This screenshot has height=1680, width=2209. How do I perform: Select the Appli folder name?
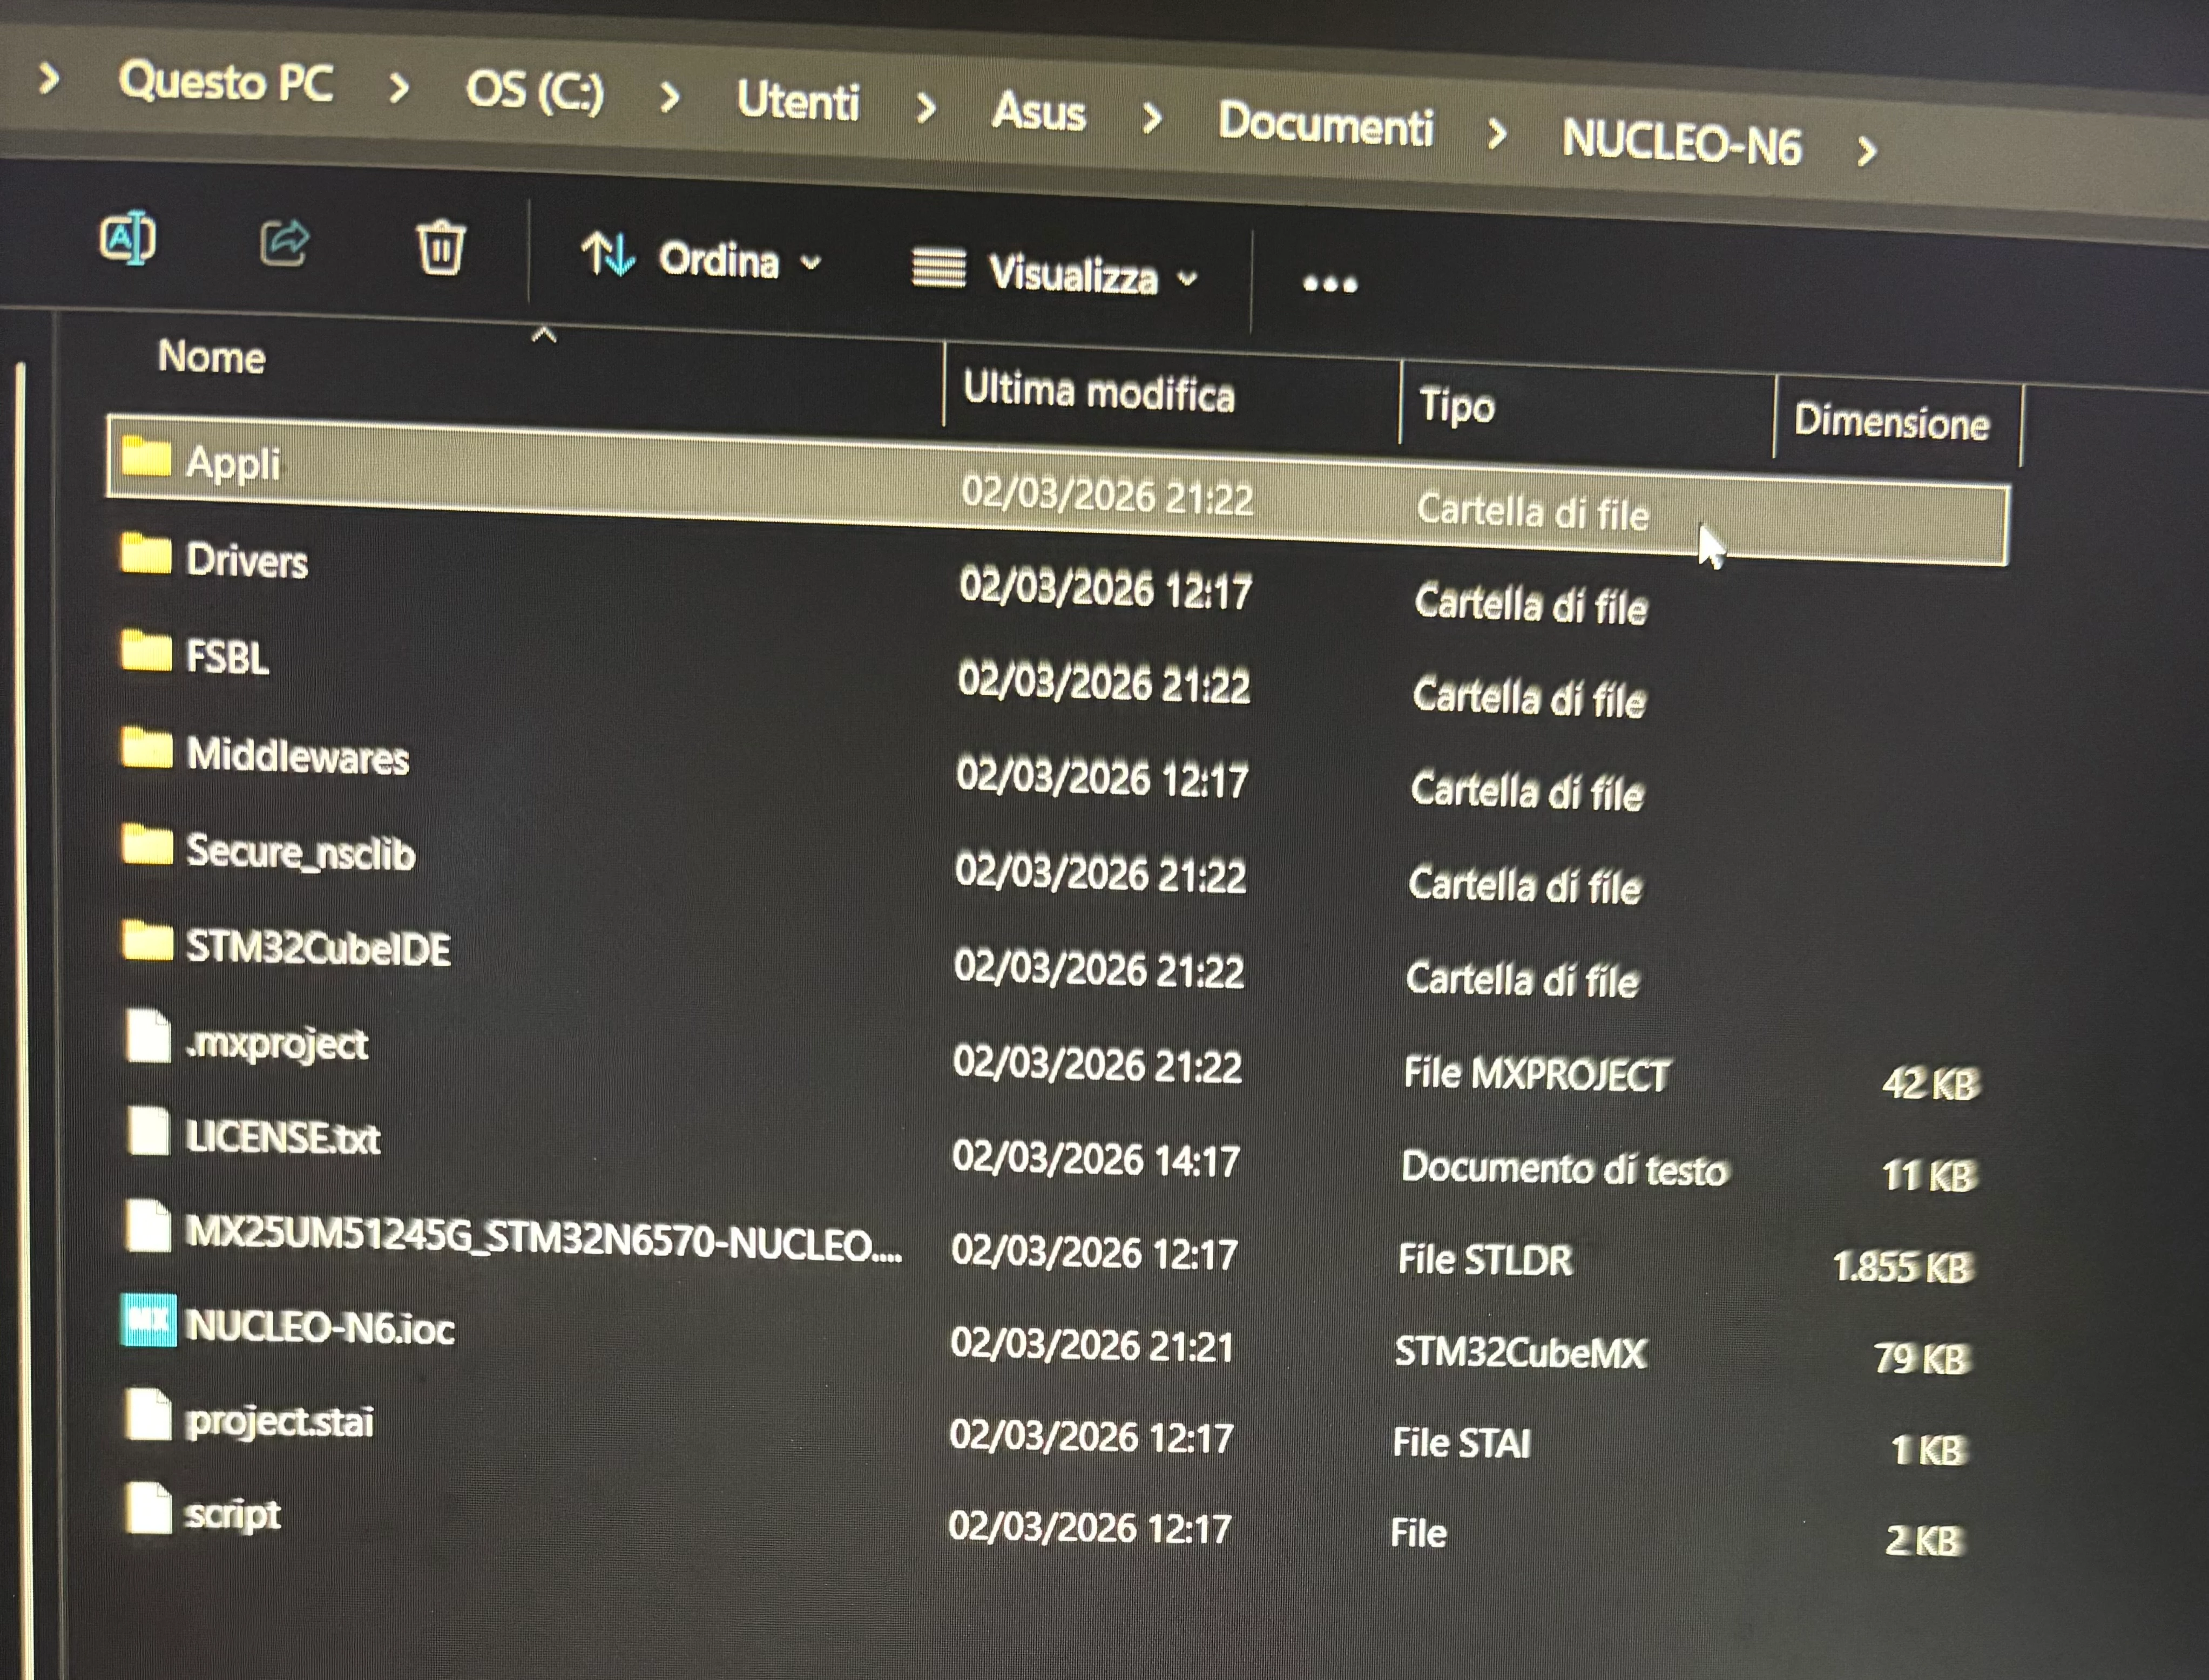point(233,464)
